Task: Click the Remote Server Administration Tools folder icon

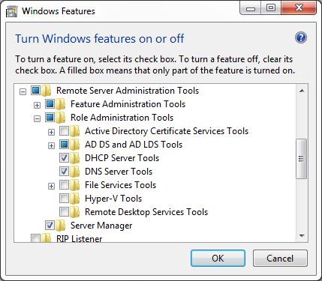Action: tap(47, 91)
